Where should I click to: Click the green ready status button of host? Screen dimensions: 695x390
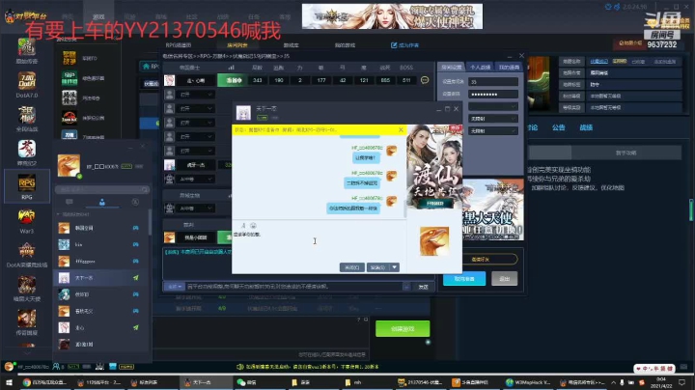click(233, 80)
